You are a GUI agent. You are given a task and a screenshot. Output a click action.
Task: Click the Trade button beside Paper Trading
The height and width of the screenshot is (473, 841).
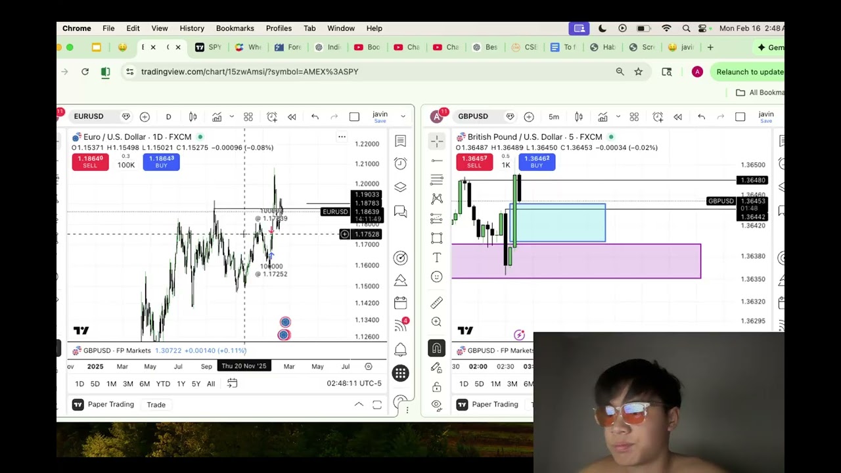(x=156, y=405)
